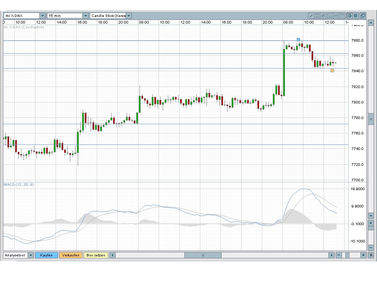Click line-style icon with solid top line
377x283 pixels.
point(342,15)
